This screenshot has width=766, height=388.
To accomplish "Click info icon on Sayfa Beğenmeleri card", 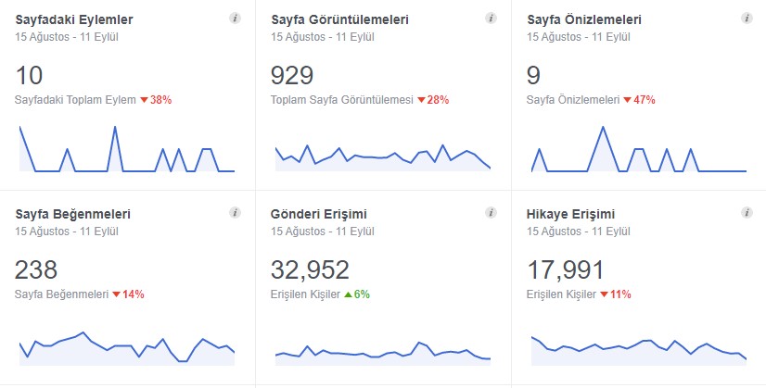I will (235, 213).
